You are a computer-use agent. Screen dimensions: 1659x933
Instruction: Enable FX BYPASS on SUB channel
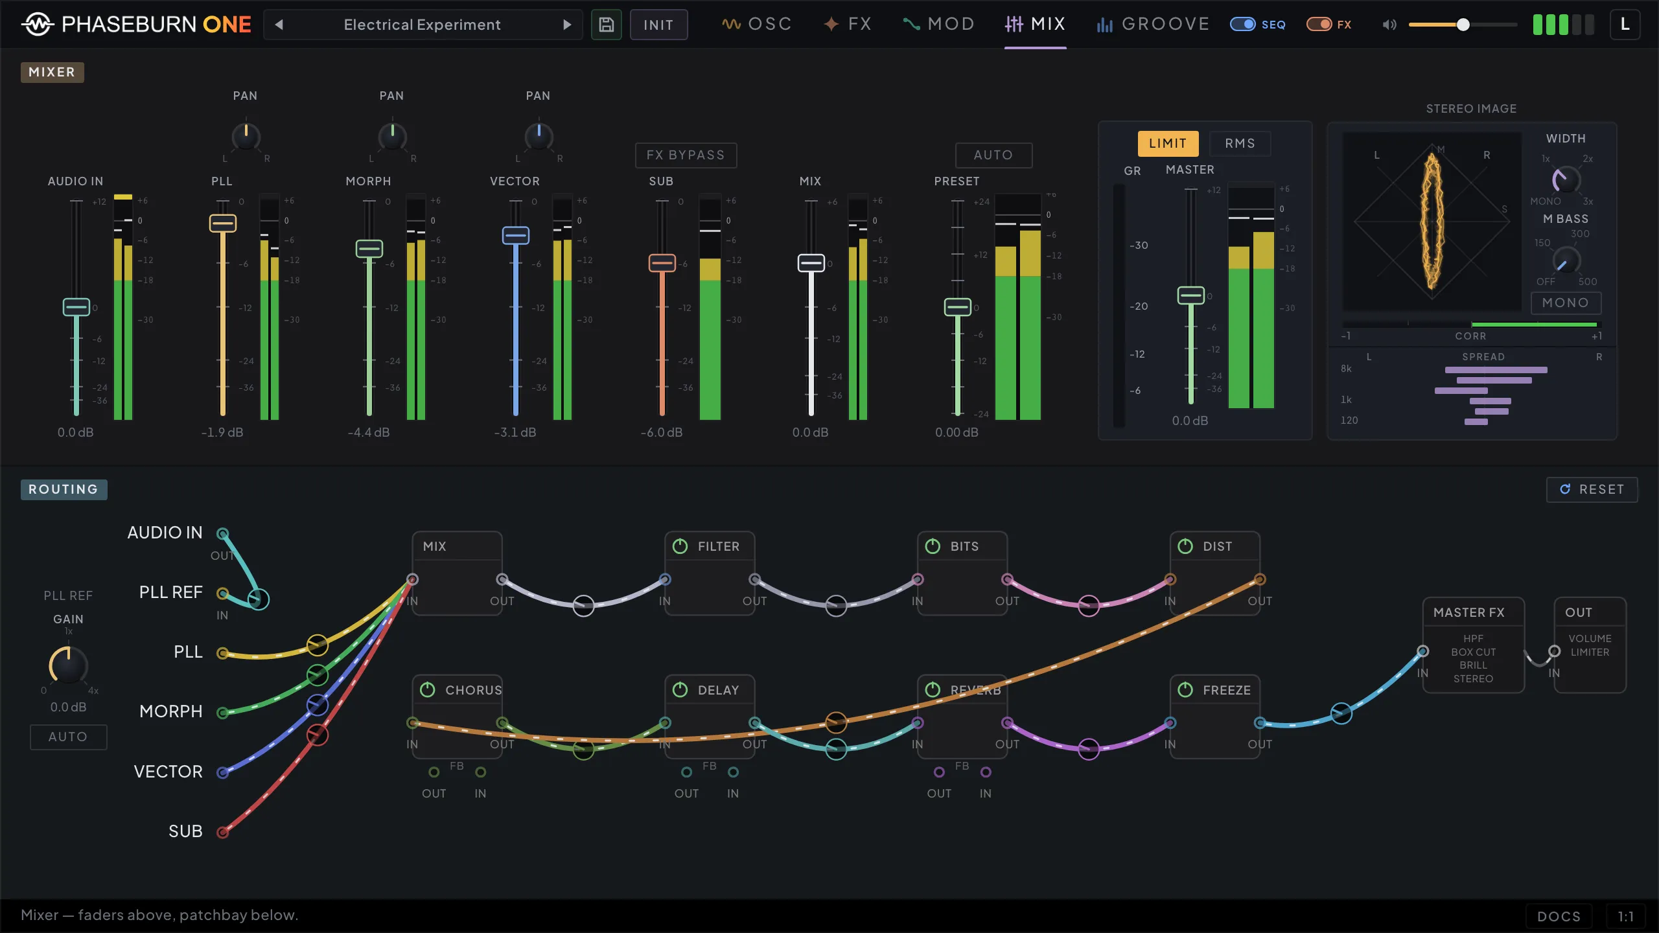click(686, 155)
